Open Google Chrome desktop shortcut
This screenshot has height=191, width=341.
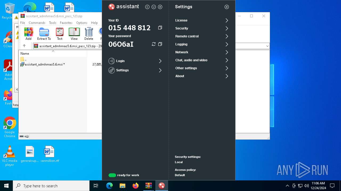10,127
